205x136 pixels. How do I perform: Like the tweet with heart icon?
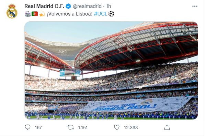[117, 127]
